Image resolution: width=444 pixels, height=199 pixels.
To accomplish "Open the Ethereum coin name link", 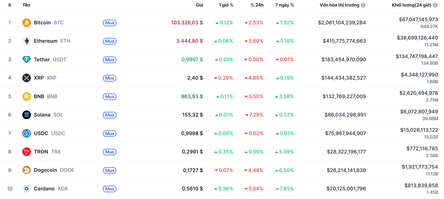I will click(46, 41).
